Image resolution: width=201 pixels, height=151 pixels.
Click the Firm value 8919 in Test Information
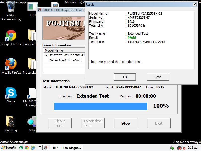click(x=160, y=87)
